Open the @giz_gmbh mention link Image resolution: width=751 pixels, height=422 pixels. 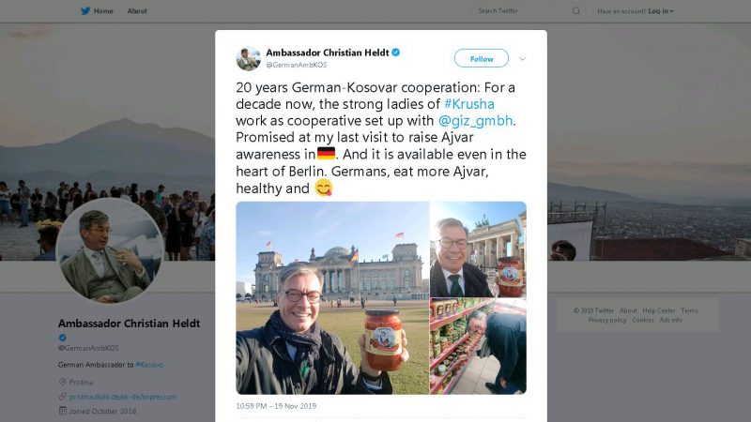(x=475, y=121)
